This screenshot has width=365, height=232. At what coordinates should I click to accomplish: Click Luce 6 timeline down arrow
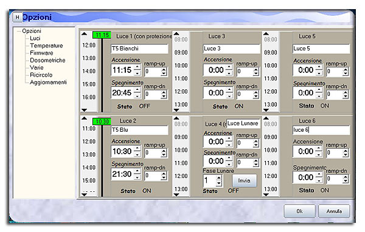pyautogui.click(x=266, y=195)
